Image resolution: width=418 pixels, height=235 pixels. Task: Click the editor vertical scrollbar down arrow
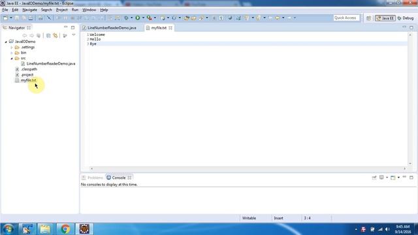coord(410,164)
